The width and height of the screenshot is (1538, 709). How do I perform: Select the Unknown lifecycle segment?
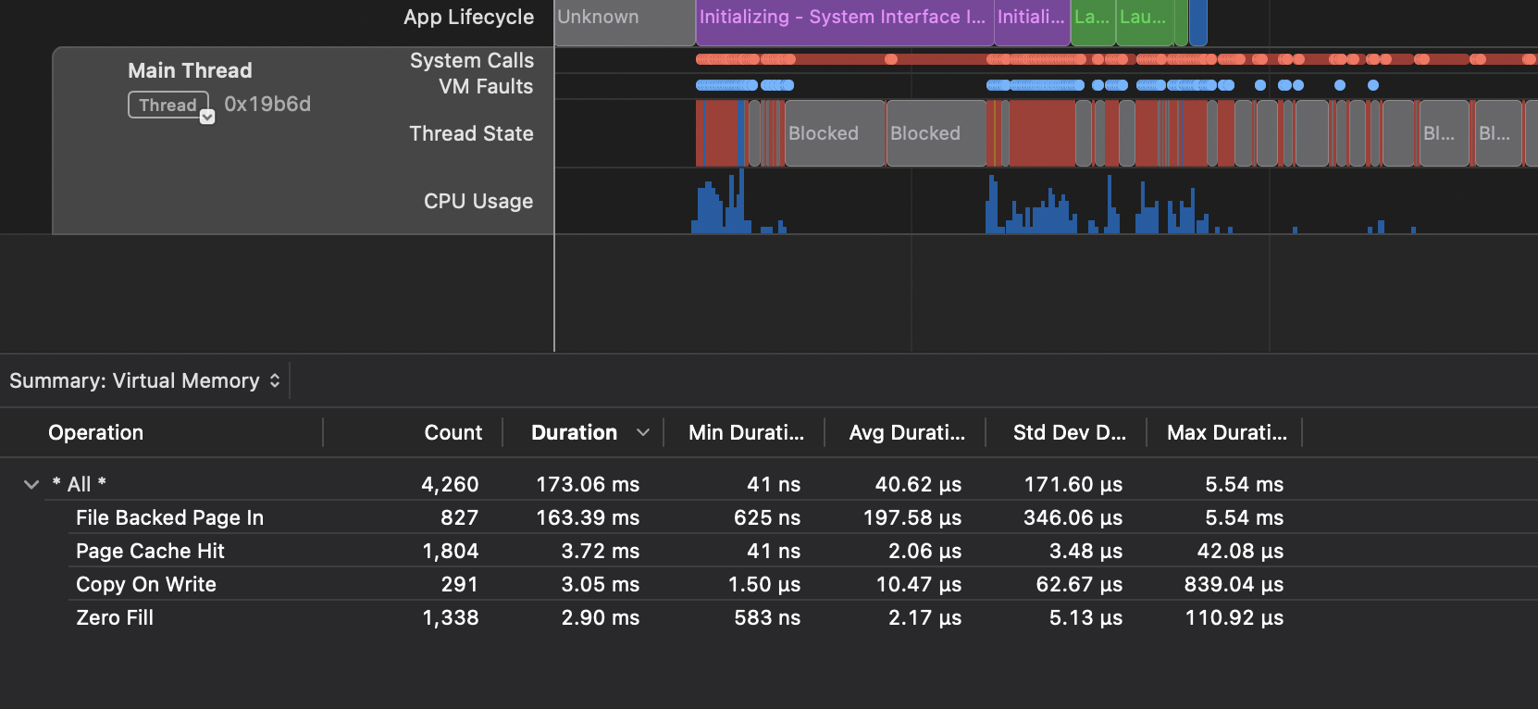[624, 18]
